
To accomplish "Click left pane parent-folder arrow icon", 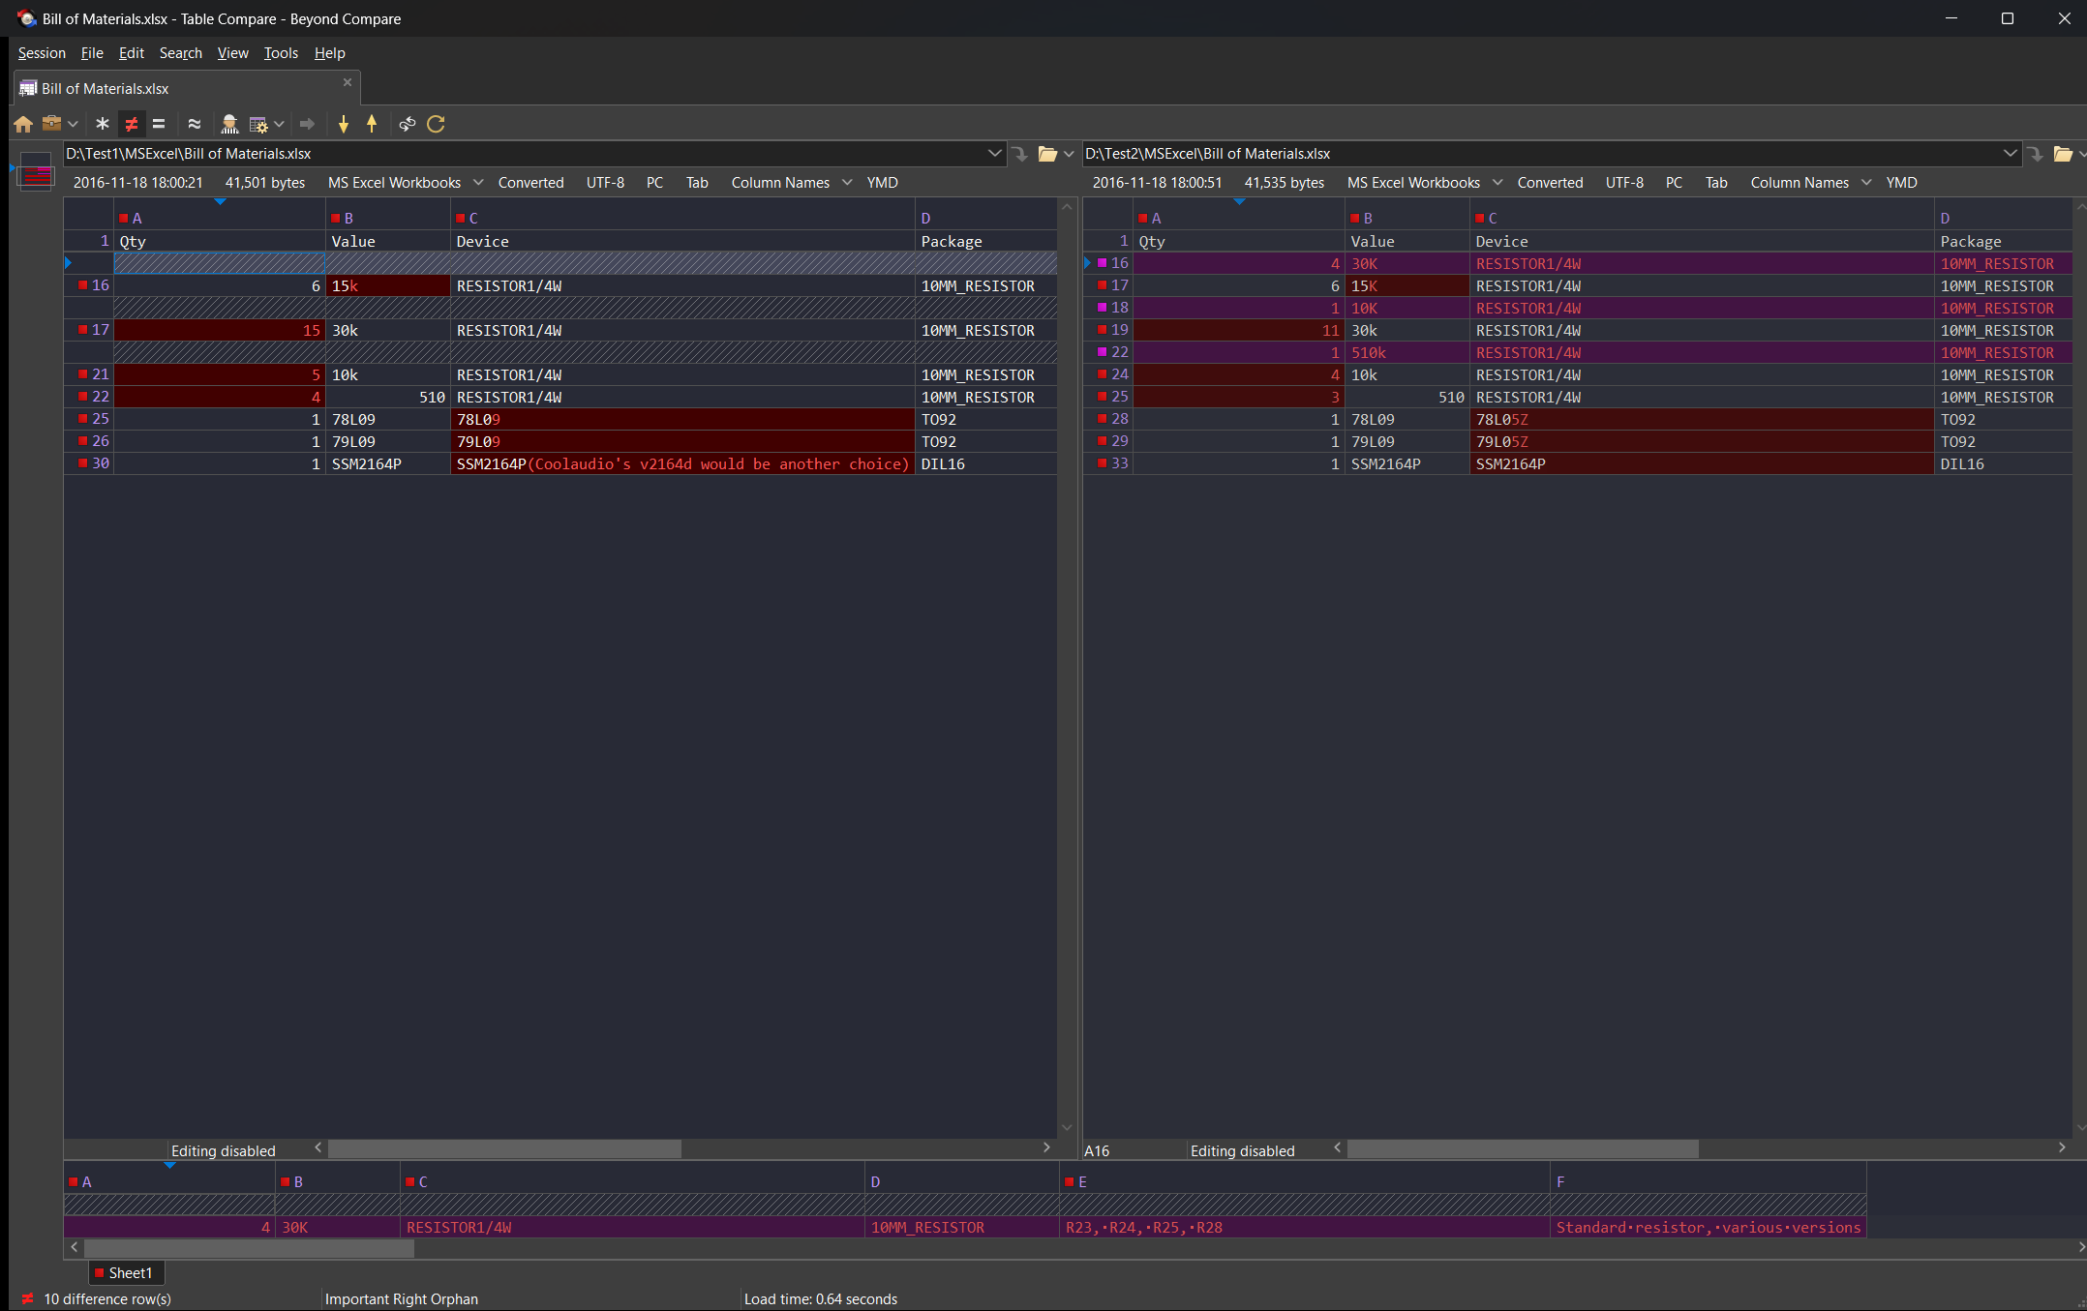I will tap(1020, 154).
